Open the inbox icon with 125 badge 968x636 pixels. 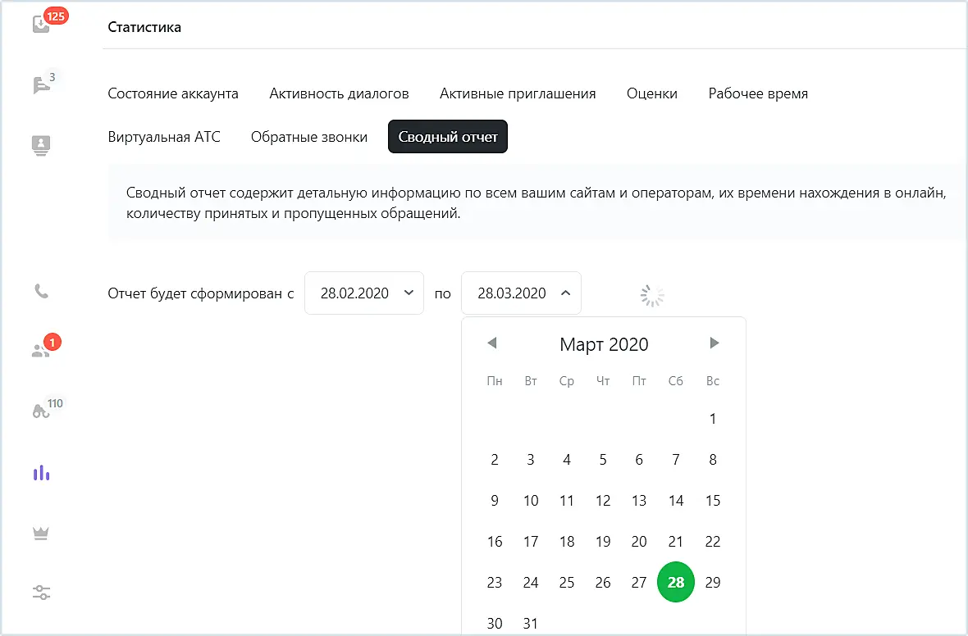[x=41, y=25]
